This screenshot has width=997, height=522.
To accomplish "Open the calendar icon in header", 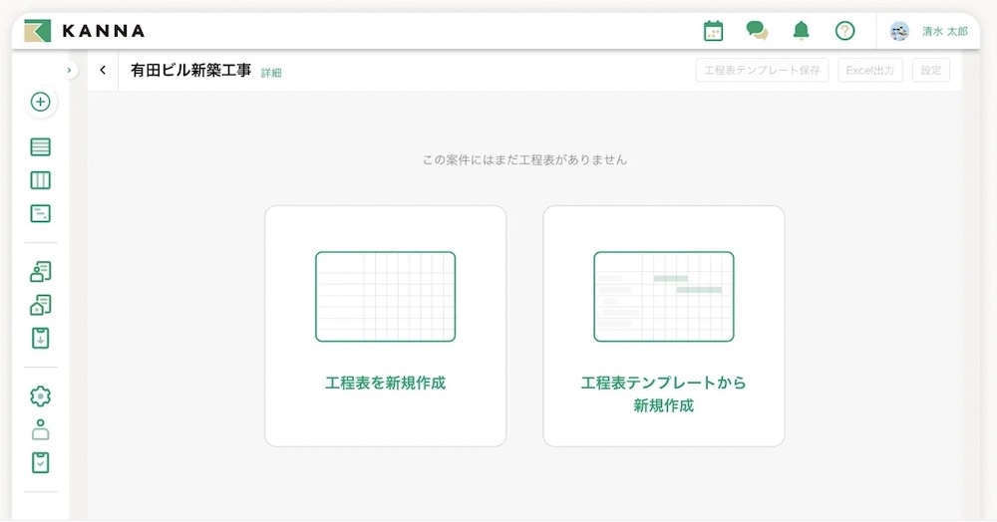I will pyautogui.click(x=713, y=31).
